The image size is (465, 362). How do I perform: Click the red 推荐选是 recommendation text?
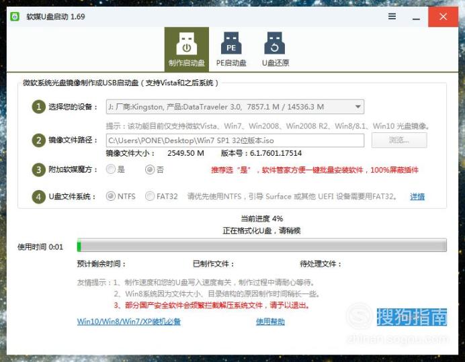[314, 170]
